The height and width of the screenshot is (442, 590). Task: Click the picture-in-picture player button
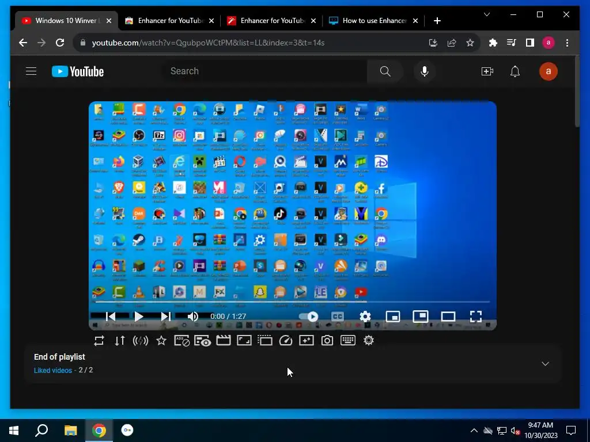coord(420,317)
